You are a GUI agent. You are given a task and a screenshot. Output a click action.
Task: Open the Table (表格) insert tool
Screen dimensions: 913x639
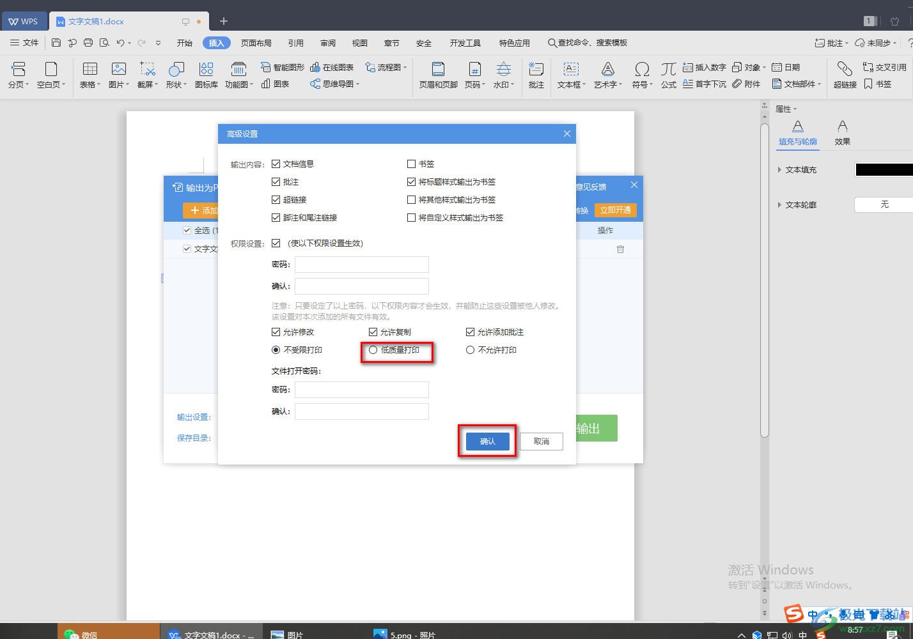90,75
